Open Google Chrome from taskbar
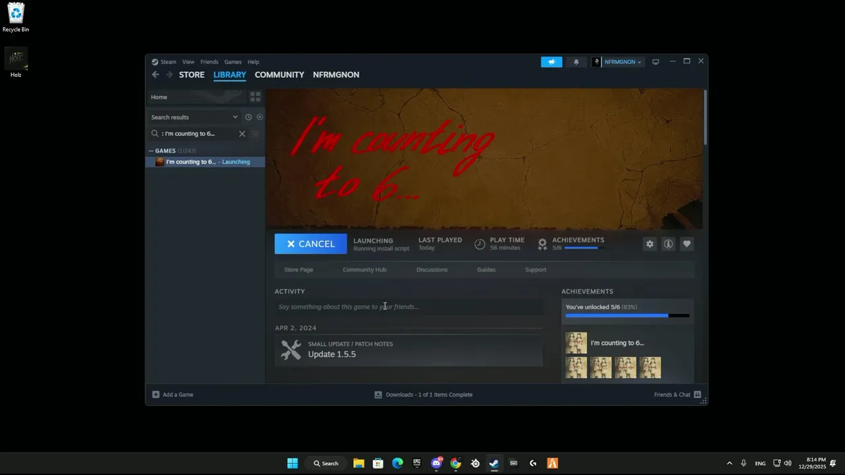 coord(456,463)
